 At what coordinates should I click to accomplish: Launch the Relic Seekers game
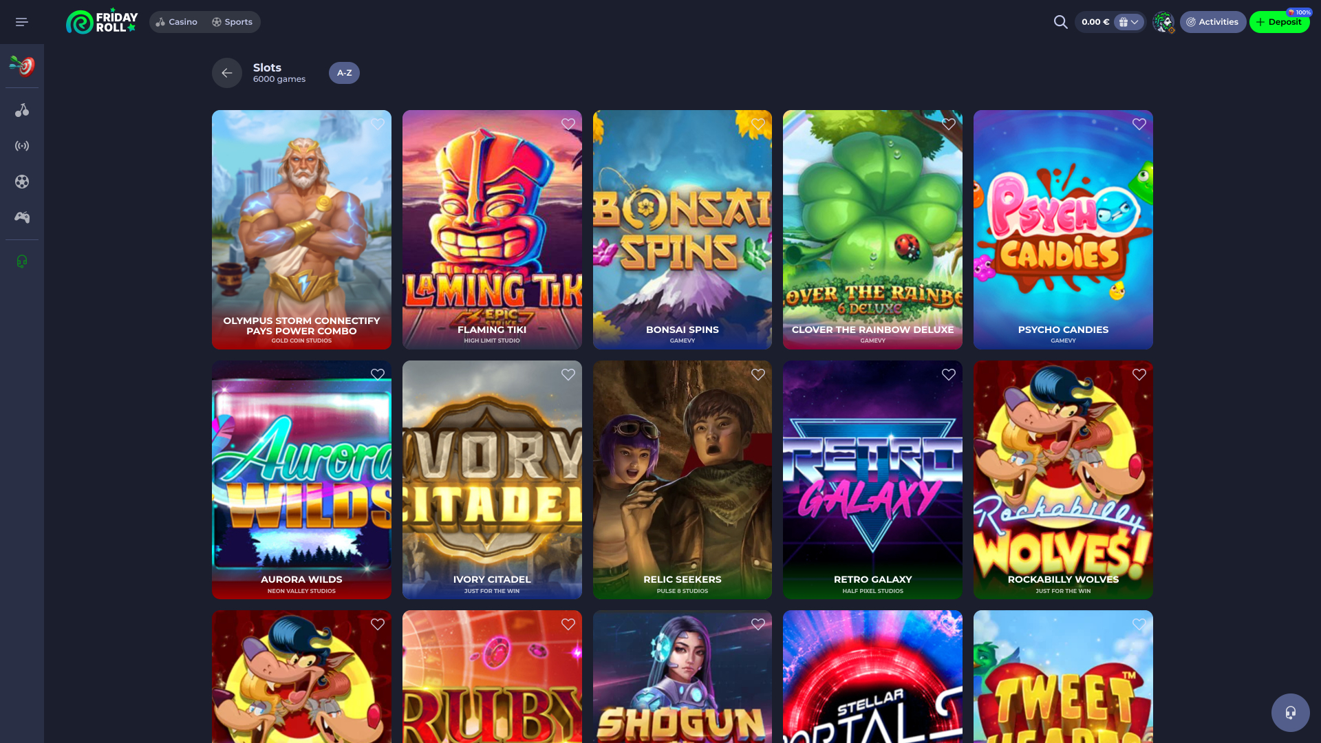click(683, 480)
